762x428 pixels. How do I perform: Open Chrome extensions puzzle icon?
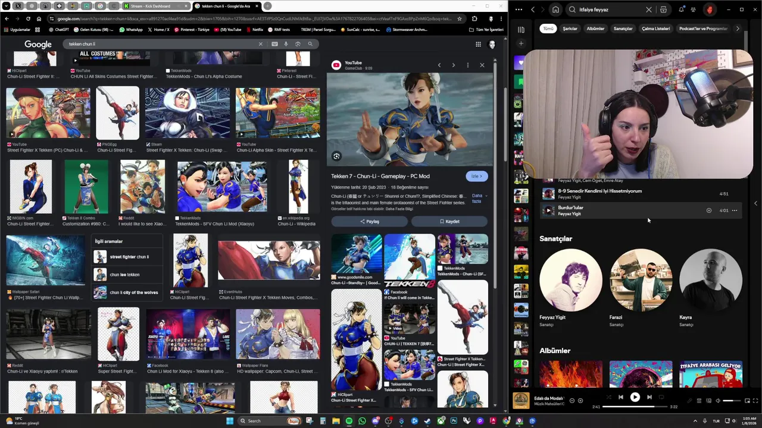(x=474, y=18)
